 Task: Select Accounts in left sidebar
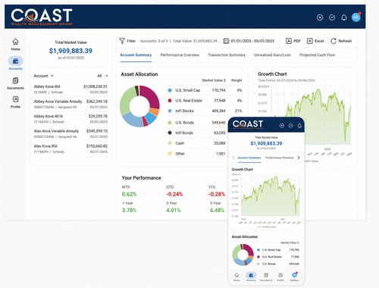tap(15, 64)
